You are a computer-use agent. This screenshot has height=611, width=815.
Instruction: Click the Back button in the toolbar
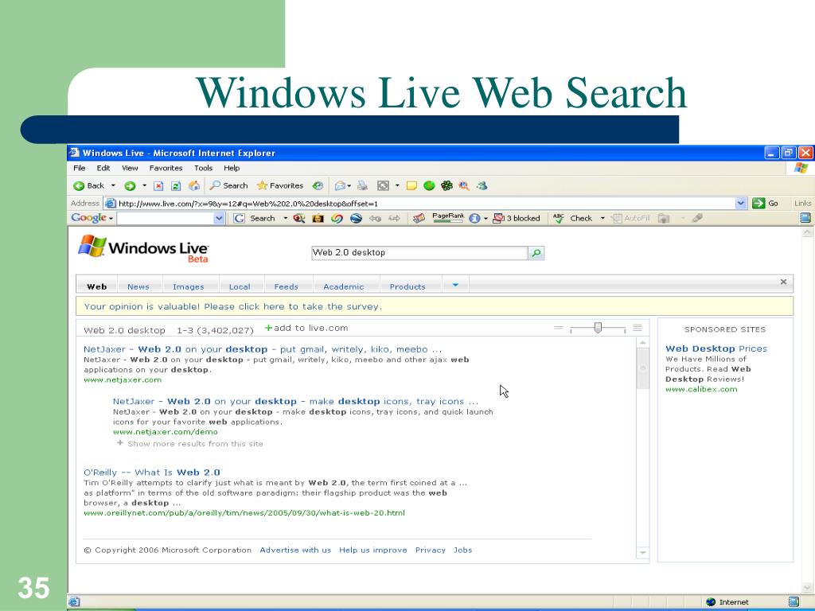(89, 185)
